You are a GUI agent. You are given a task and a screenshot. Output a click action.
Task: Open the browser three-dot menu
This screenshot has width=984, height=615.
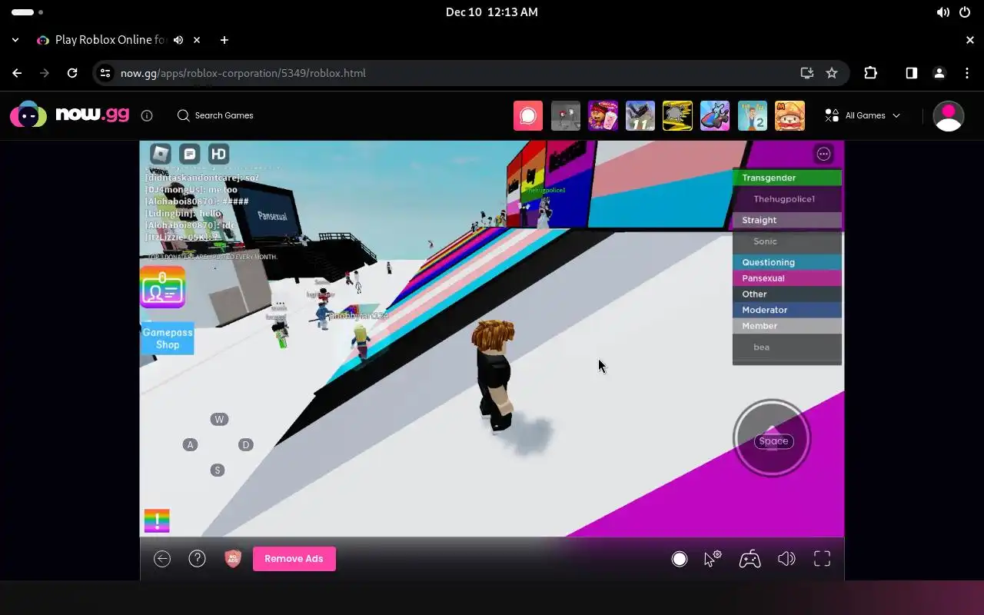click(967, 73)
